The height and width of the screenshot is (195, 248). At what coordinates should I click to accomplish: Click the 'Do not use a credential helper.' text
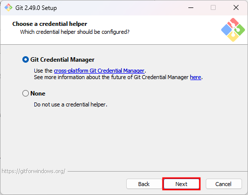[x=71, y=104]
